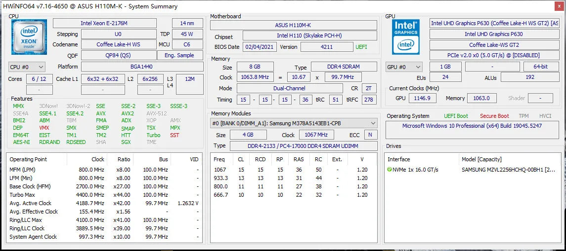
Task: Open the GPU #0 selector dropdown
Action: (x=404, y=67)
